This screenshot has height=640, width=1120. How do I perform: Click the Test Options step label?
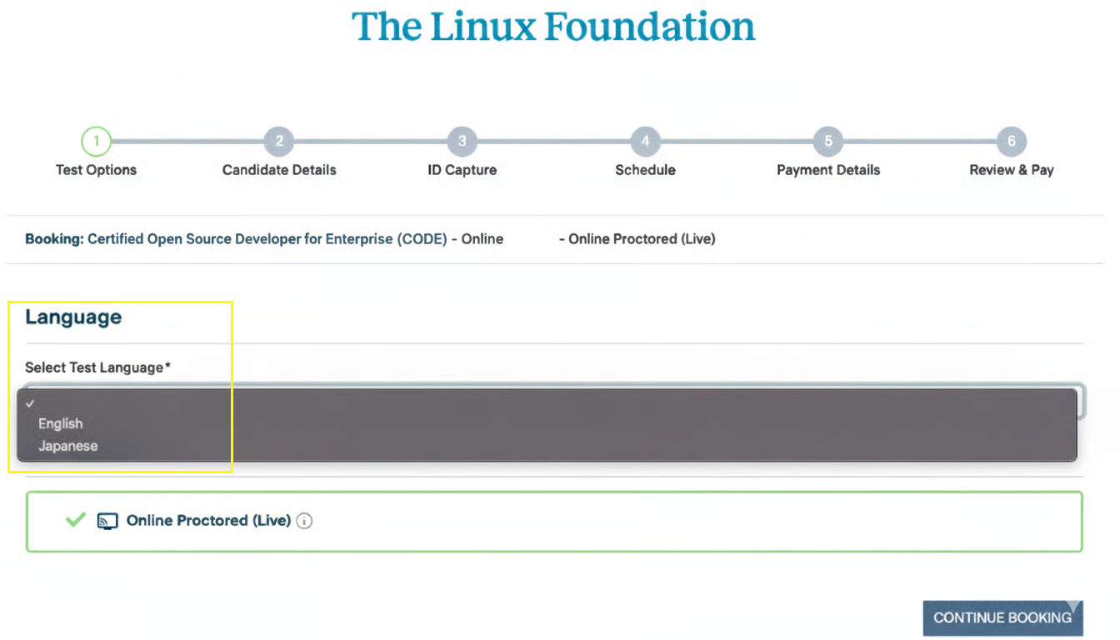pos(96,170)
